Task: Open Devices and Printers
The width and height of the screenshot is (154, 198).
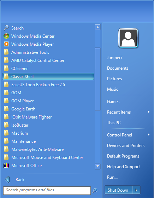Action: pos(126,146)
